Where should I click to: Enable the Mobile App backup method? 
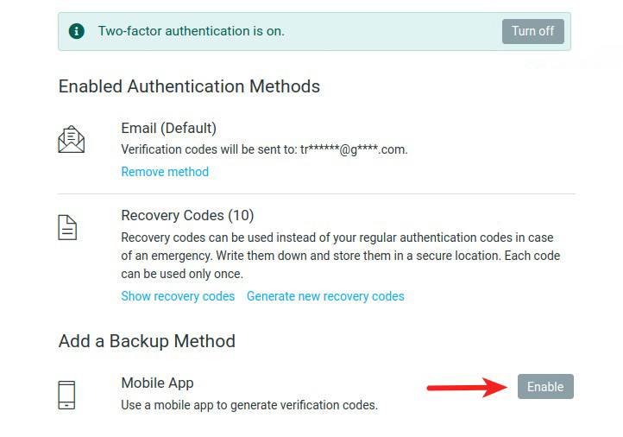545,387
